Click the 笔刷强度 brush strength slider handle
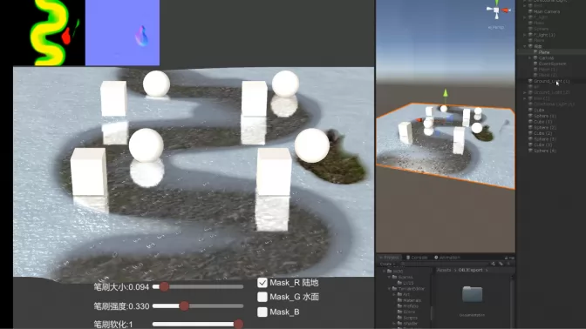The image size is (586, 329). [184, 305]
